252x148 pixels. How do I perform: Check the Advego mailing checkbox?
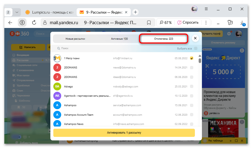[x=192, y=87]
